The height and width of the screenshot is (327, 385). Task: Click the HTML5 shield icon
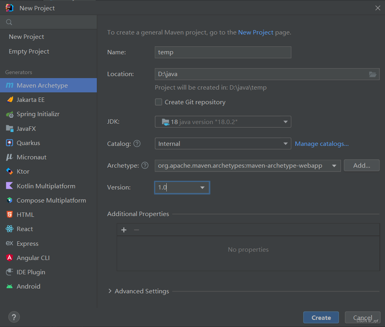[10, 214]
